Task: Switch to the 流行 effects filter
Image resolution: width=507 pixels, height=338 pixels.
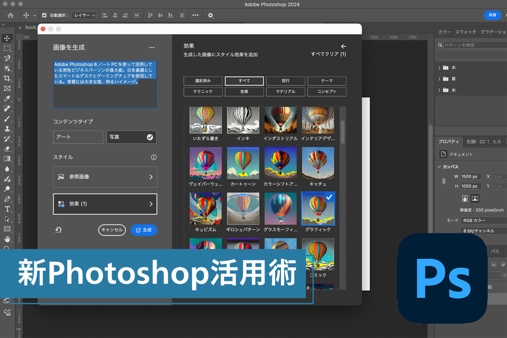Action: 286,81
